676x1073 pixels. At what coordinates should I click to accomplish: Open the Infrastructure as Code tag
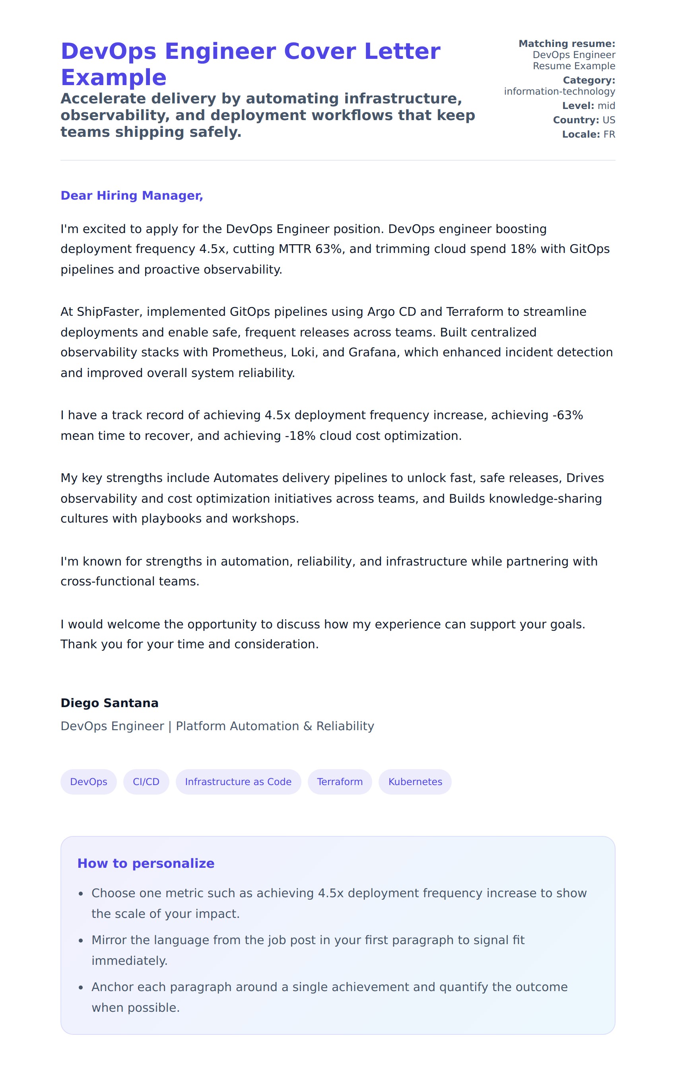(238, 781)
